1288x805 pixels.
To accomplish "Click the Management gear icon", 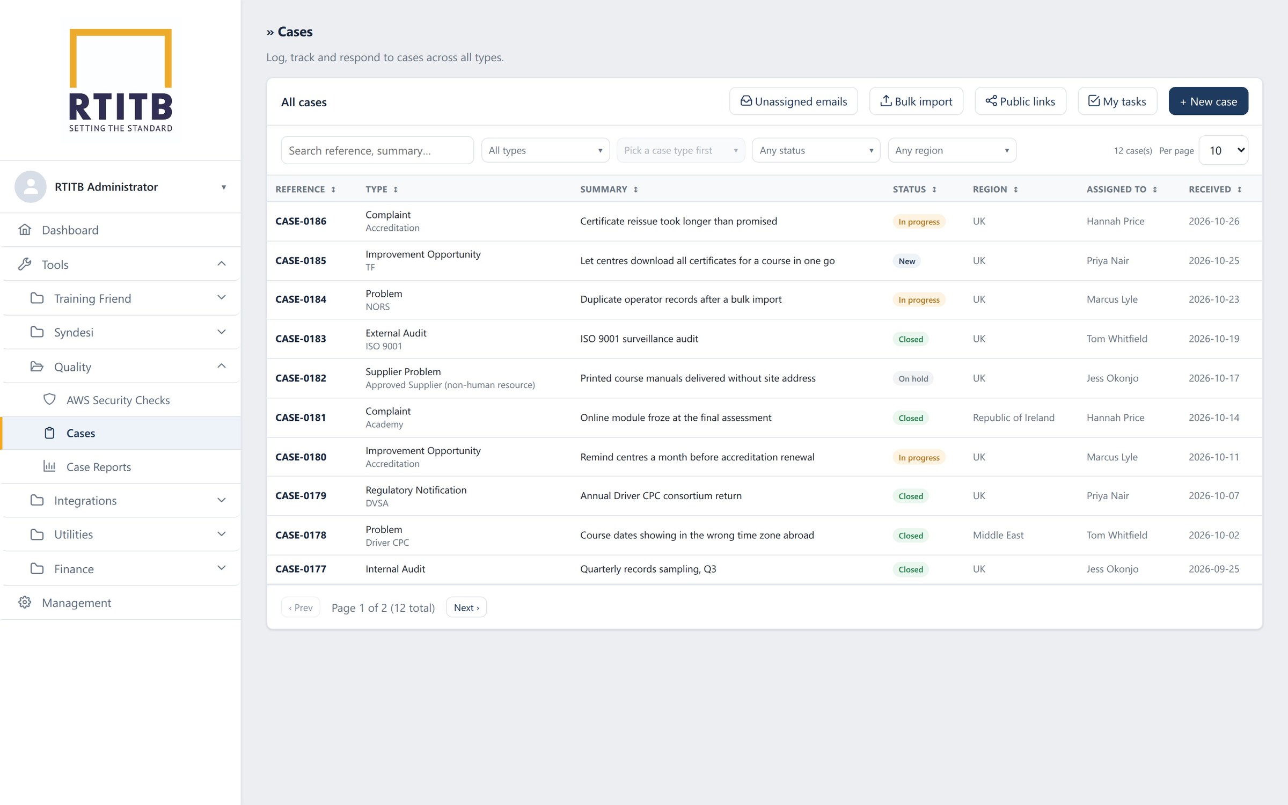I will [25, 602].
